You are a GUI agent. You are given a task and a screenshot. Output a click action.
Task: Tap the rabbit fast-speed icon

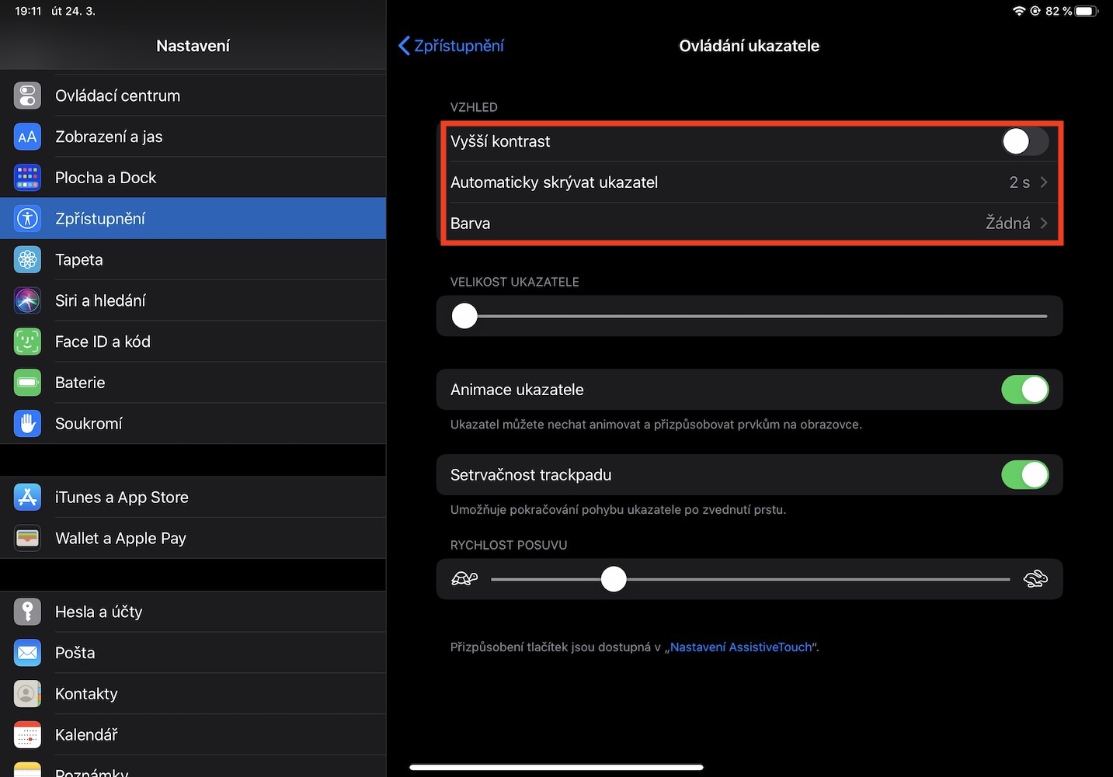(1035, 579)
